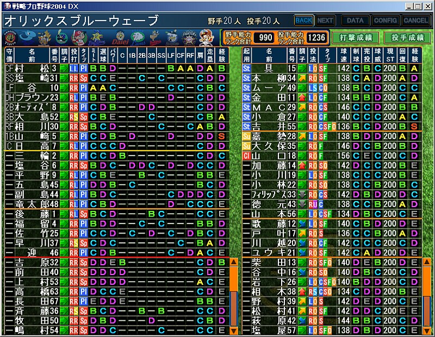Click the Cl closer badge for 山口
Viewport: 435px width, 337px height.
(x=246, y=156)
